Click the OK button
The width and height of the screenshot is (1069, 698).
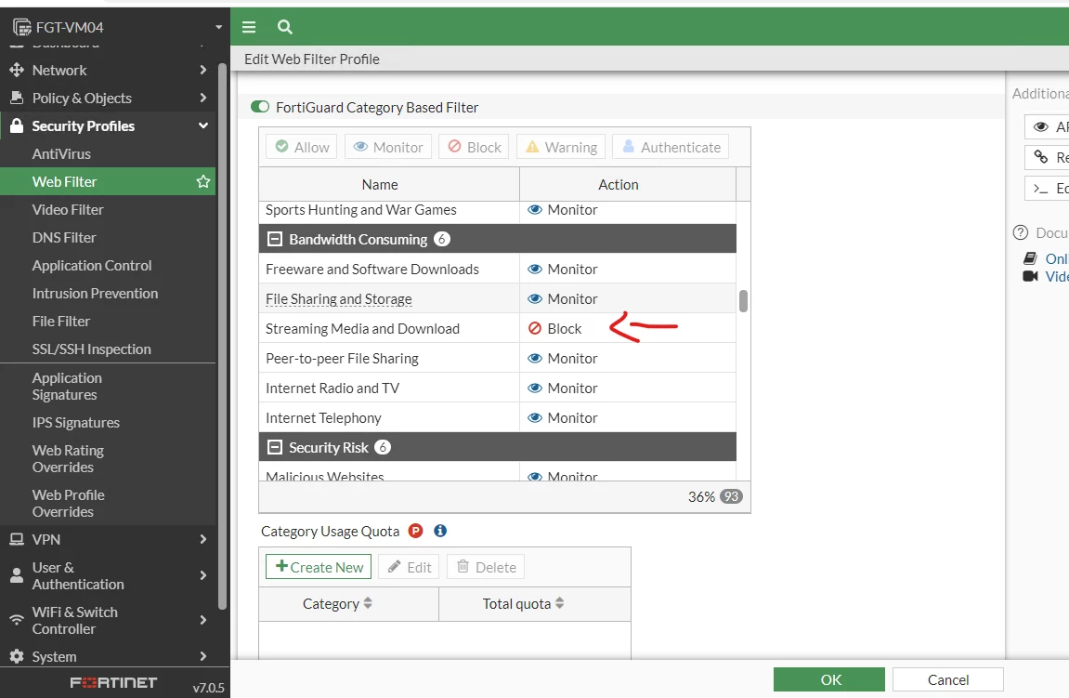click(829, 679)
